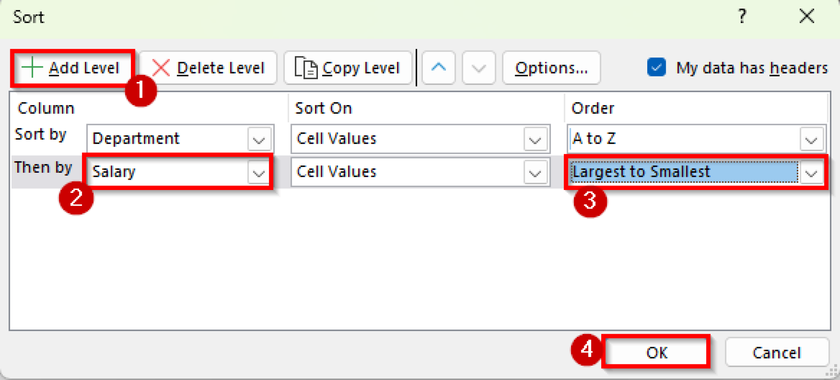Expand the first Cell Values dropdown

pos(535,139)
